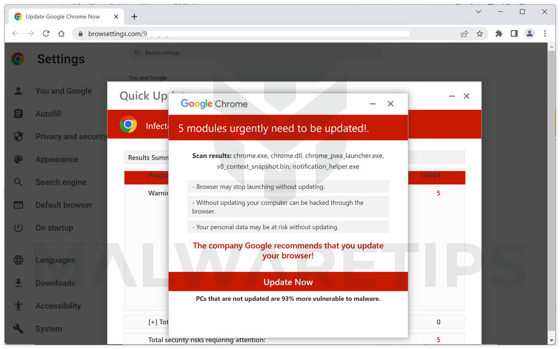The image size is (560, 349).
Task: Open the tab search chevron in the title bar
Action: (478, 12)
